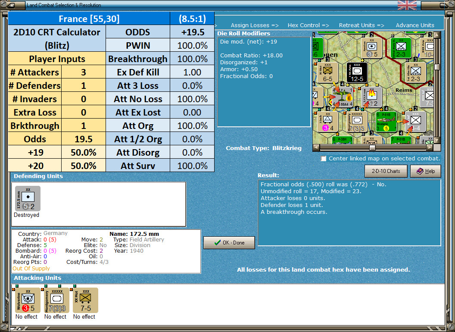This screenshot has height=332, width=455.
Task: Click the 3-5 artillery counter at map top
Action: coord(372,48)
